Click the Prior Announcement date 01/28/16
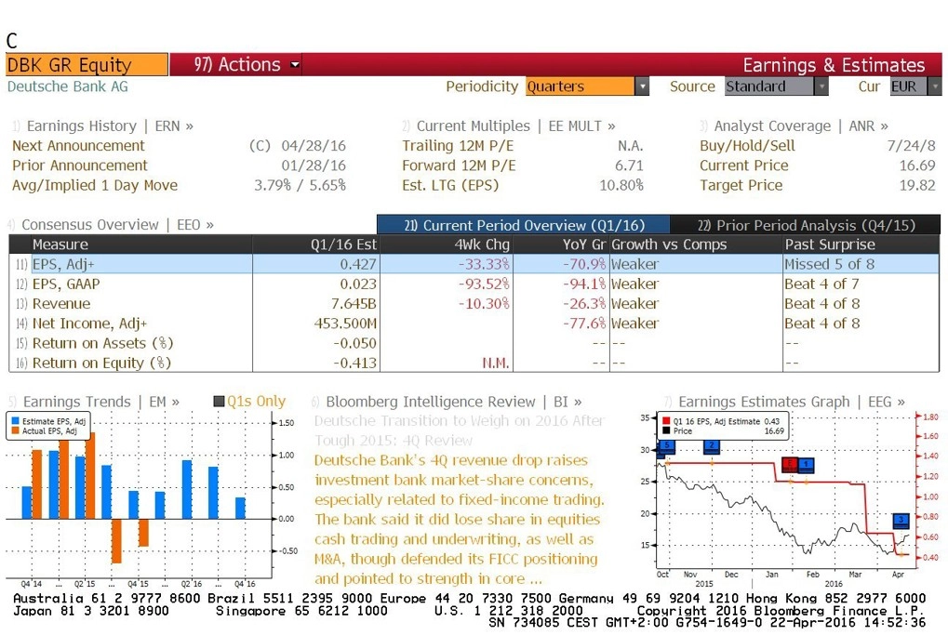The height and width of the screenshot is (635, 948). [314, 165]
